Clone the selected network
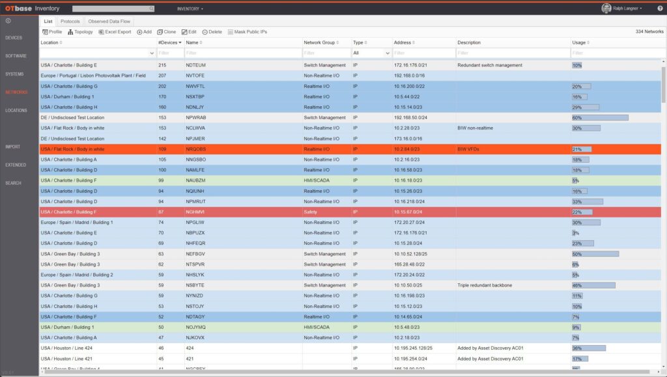667x377 pixels. coord(167,32)
